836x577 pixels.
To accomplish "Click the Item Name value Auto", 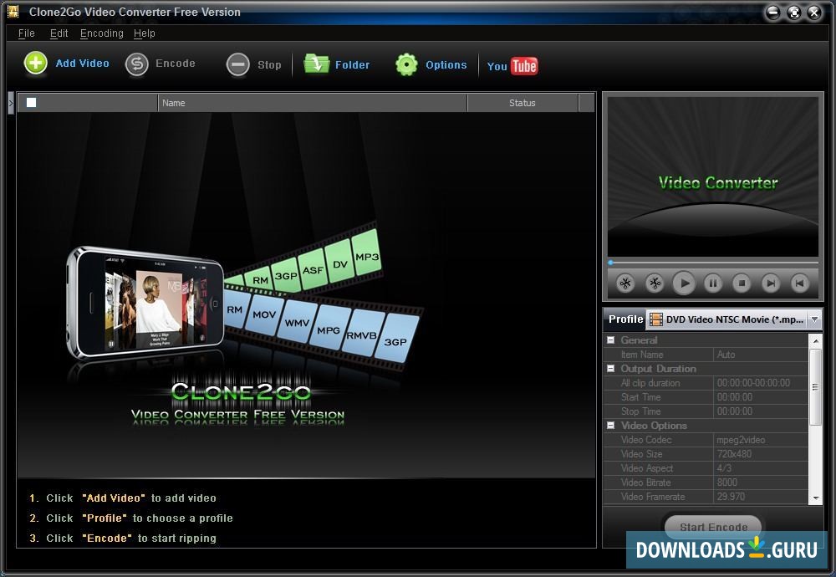I will [761, 355].
